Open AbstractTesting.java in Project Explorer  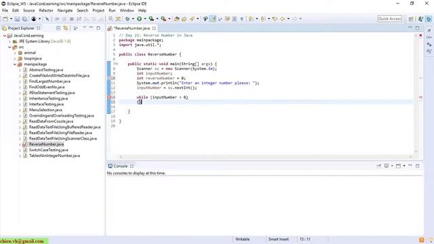pos(46,70)
